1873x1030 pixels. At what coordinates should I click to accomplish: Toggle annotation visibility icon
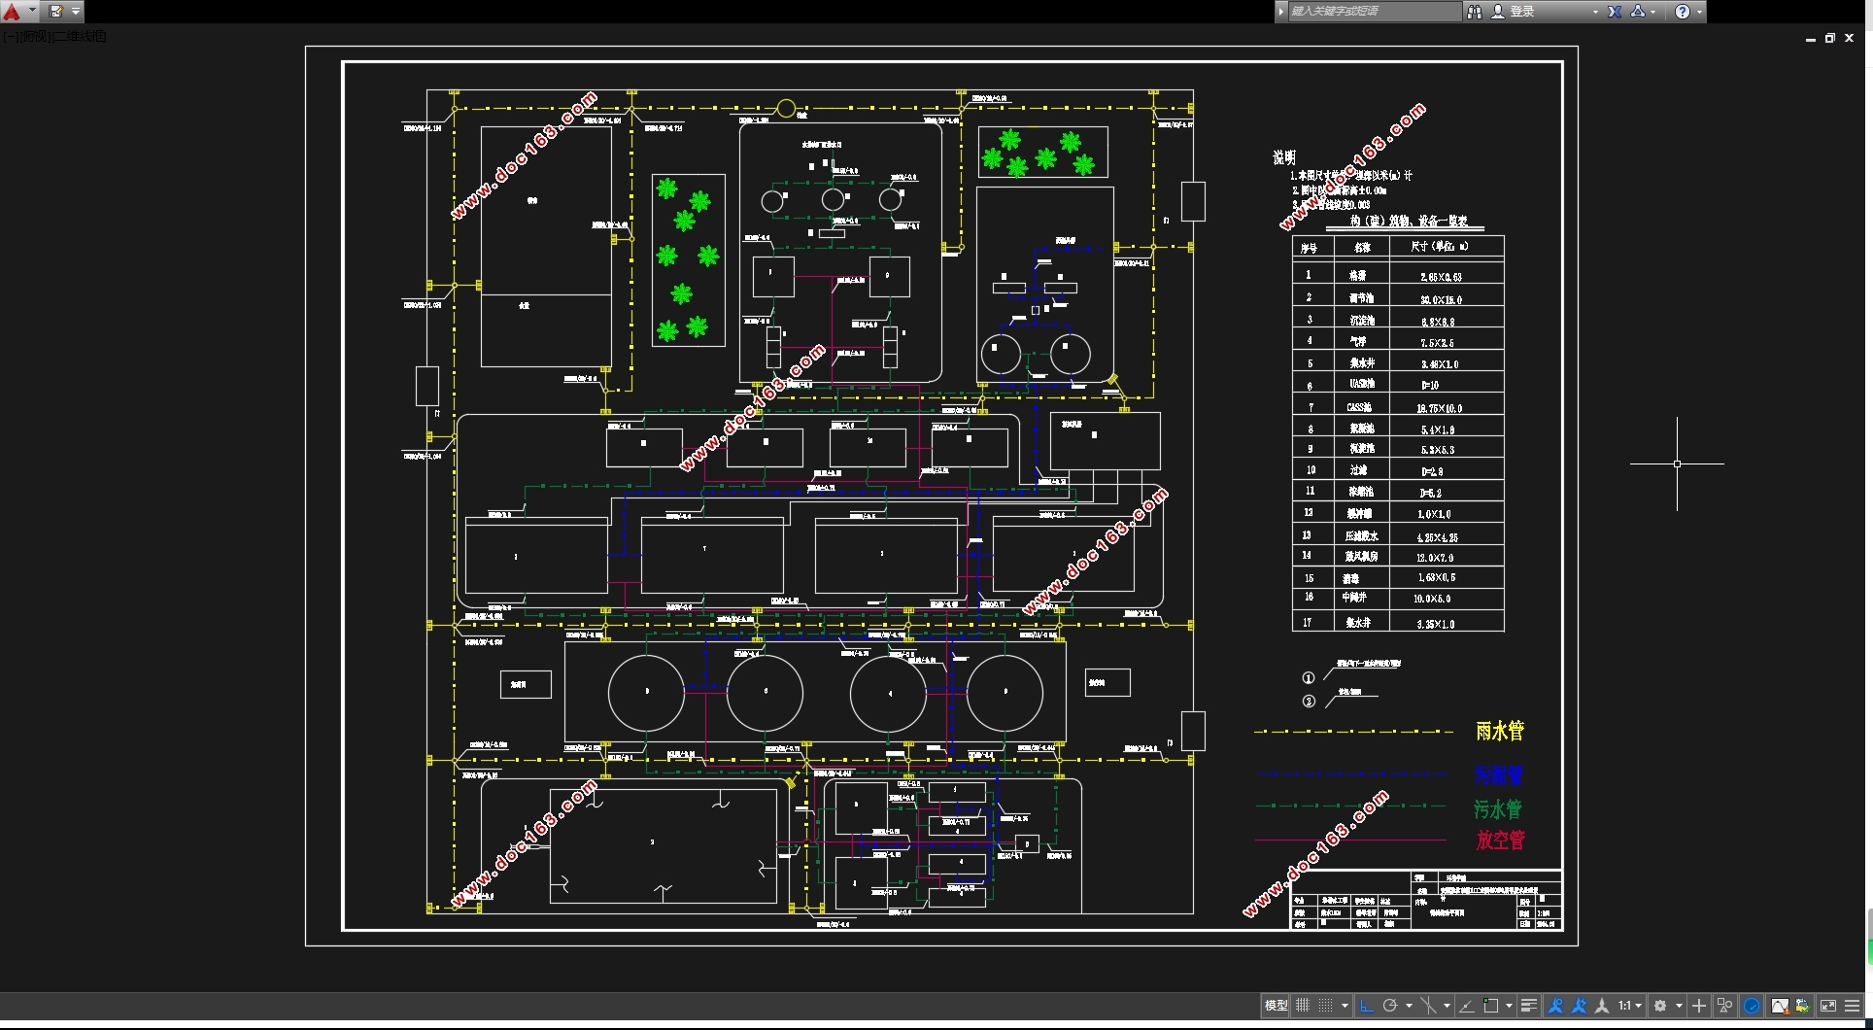point(1555,1006)
